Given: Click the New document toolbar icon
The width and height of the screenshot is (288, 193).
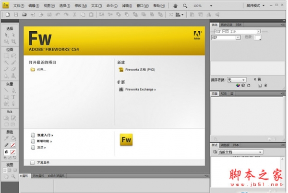Looking at the screenshot, I should point(8,14).
